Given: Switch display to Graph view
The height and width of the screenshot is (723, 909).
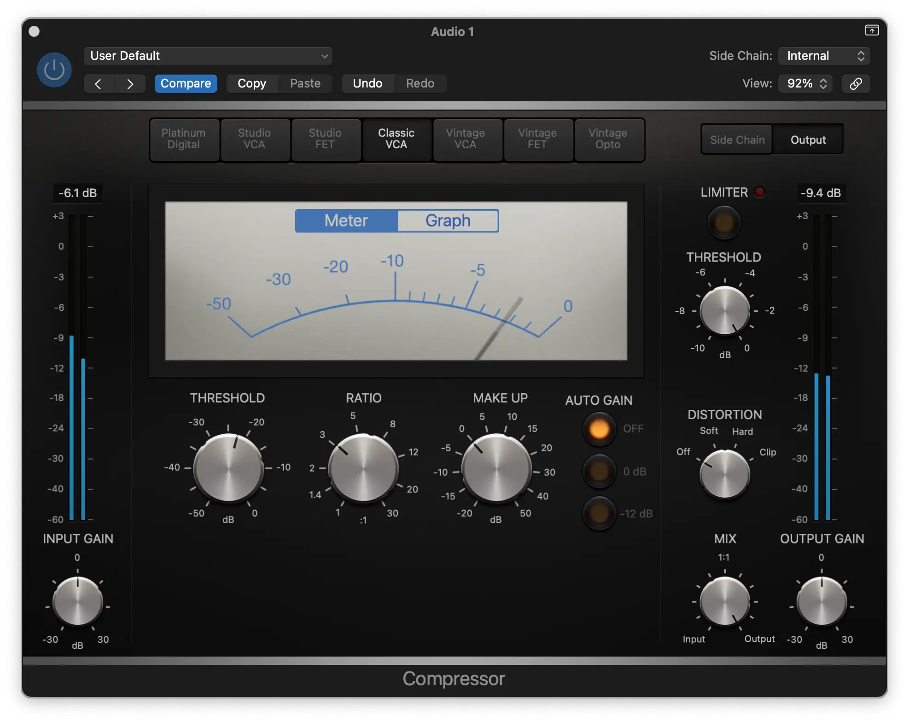Looking at the screenshot, I should point(448,221).
